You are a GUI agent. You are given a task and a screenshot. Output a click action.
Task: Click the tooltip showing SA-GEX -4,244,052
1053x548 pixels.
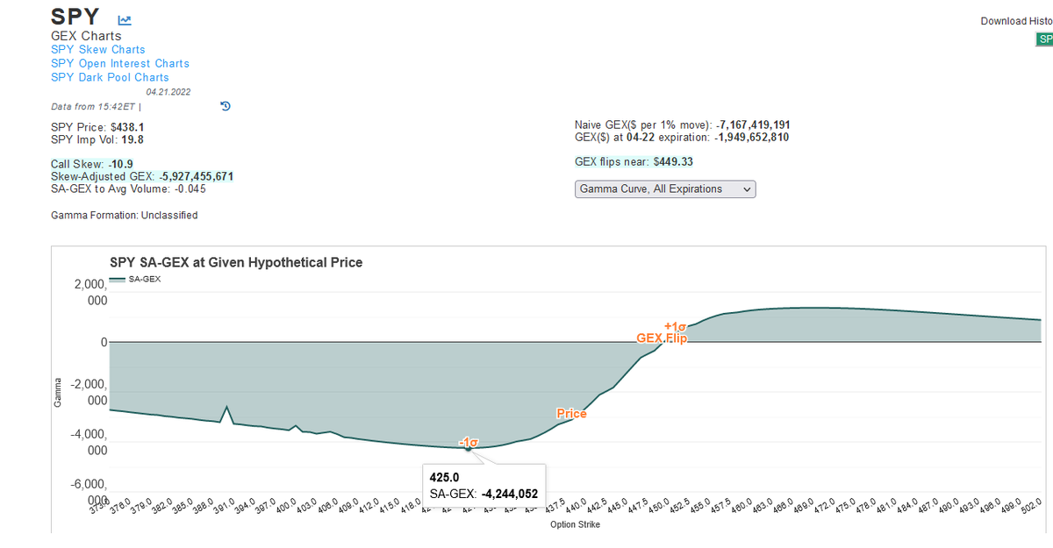coord(484,486)
